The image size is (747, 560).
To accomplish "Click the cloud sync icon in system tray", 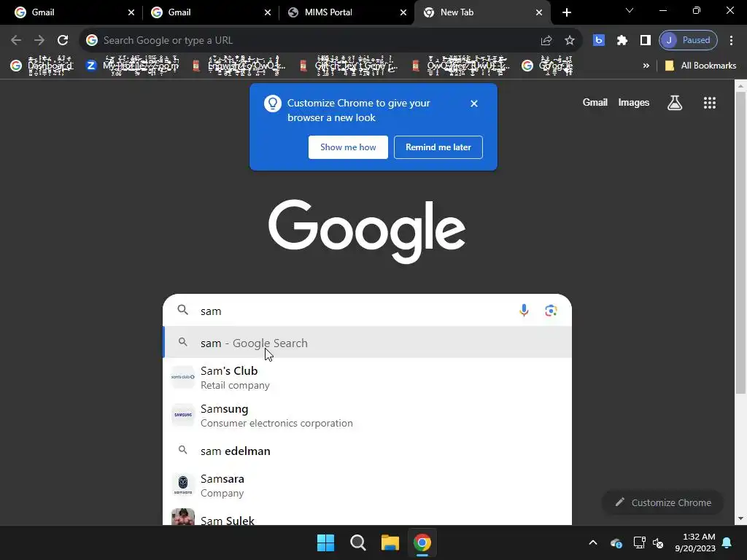I will 616,542.
